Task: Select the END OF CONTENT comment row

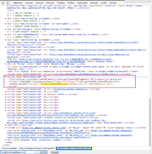Action: pyautogui.click(x=23, y=13)
